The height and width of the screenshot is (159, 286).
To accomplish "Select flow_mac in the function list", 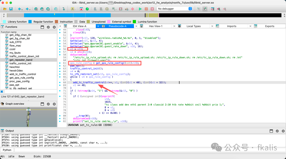I will coord(15,46).
